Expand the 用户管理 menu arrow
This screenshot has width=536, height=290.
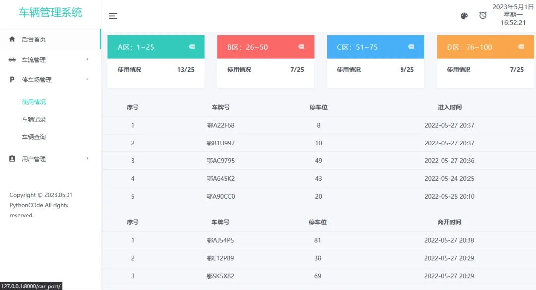(87, 158)
